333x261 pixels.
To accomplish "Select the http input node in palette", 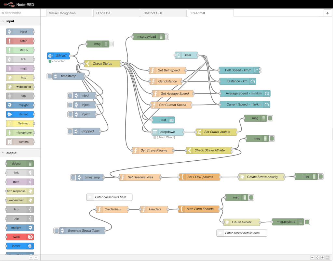I will (x=20, y=78).
